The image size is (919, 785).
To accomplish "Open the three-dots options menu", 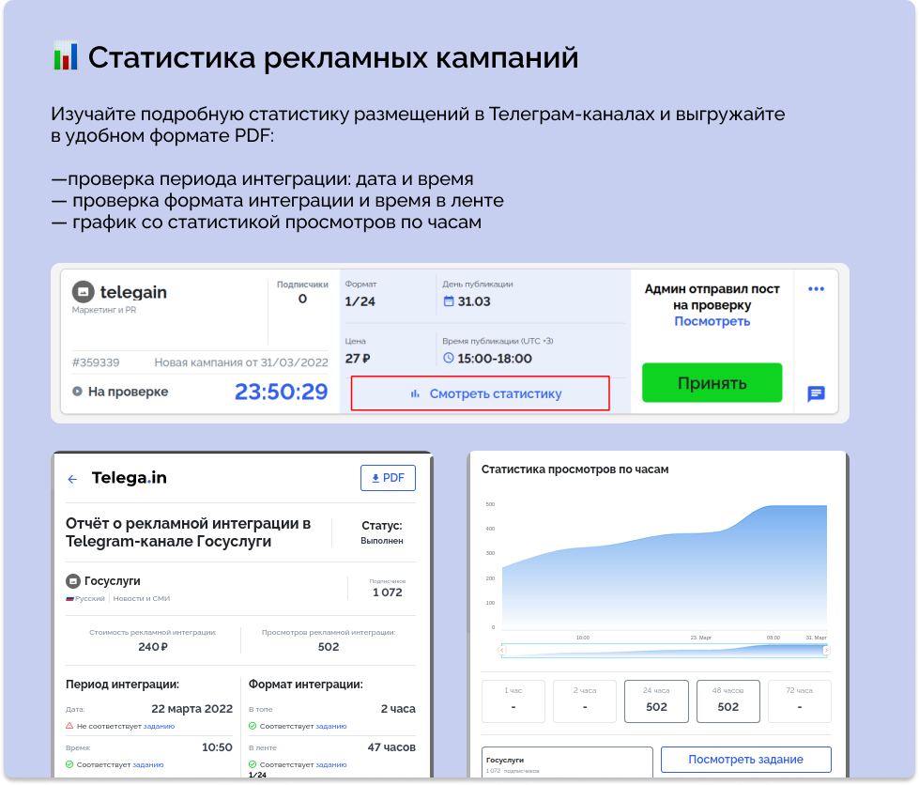I will 816,288.
